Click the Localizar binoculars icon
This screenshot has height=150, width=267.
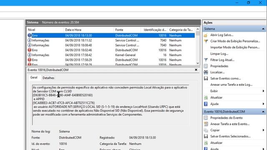click(206, 72)
